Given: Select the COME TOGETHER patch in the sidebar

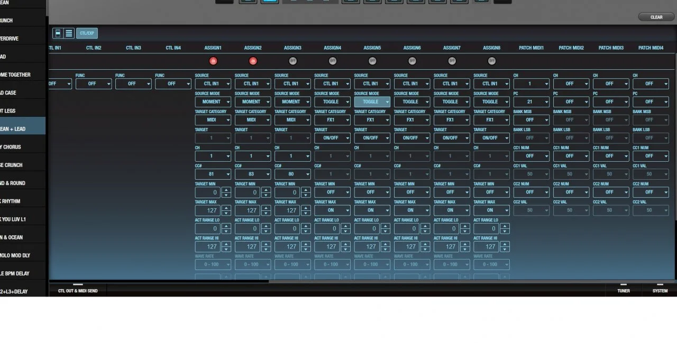Looking at the screenshot, I should coord(23,75).
